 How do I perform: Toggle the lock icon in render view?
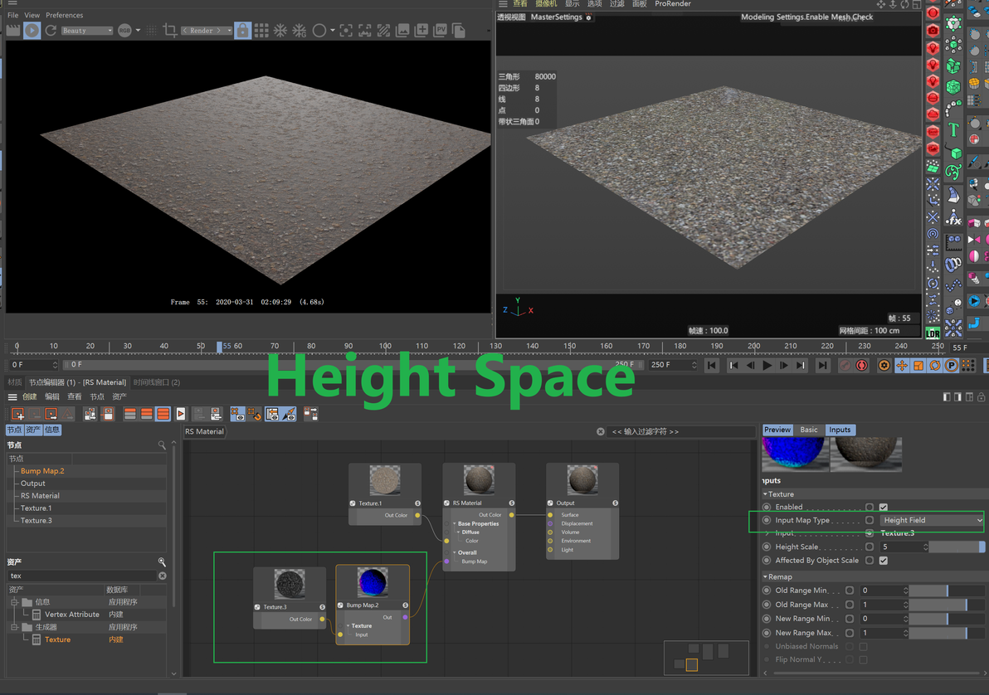point(242,31)
